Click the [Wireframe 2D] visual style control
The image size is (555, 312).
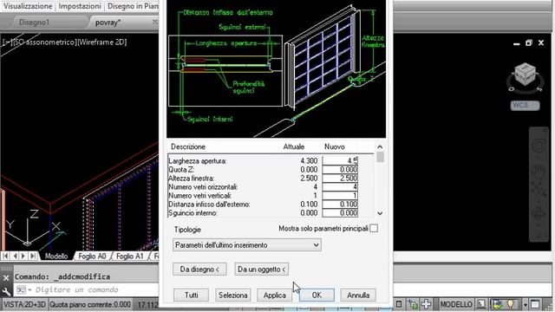click(101, 42)
